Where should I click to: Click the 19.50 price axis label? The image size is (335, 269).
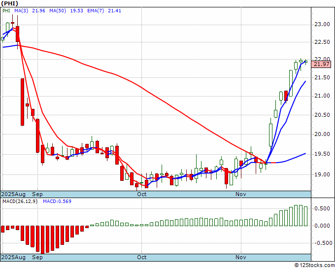[322, 154]
